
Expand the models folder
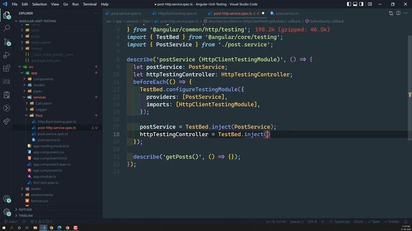coord(39,85)
